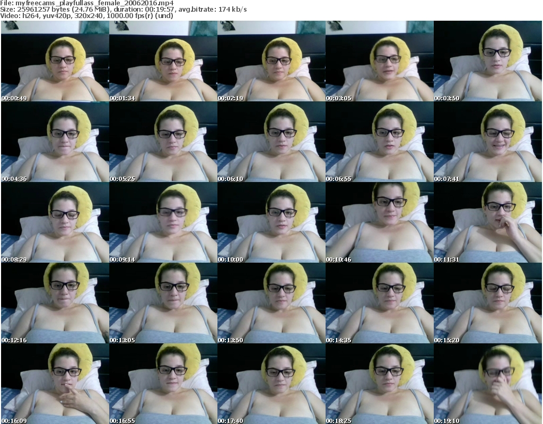543x424 pixels.
Task: Pick the preview frame at 00:10:46
Action: (379, 222)
